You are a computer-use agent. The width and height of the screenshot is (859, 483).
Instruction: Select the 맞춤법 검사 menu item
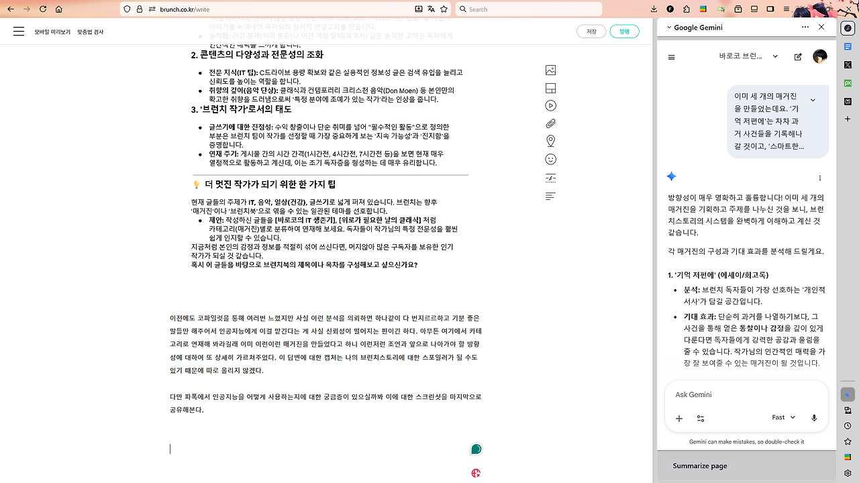91,32
